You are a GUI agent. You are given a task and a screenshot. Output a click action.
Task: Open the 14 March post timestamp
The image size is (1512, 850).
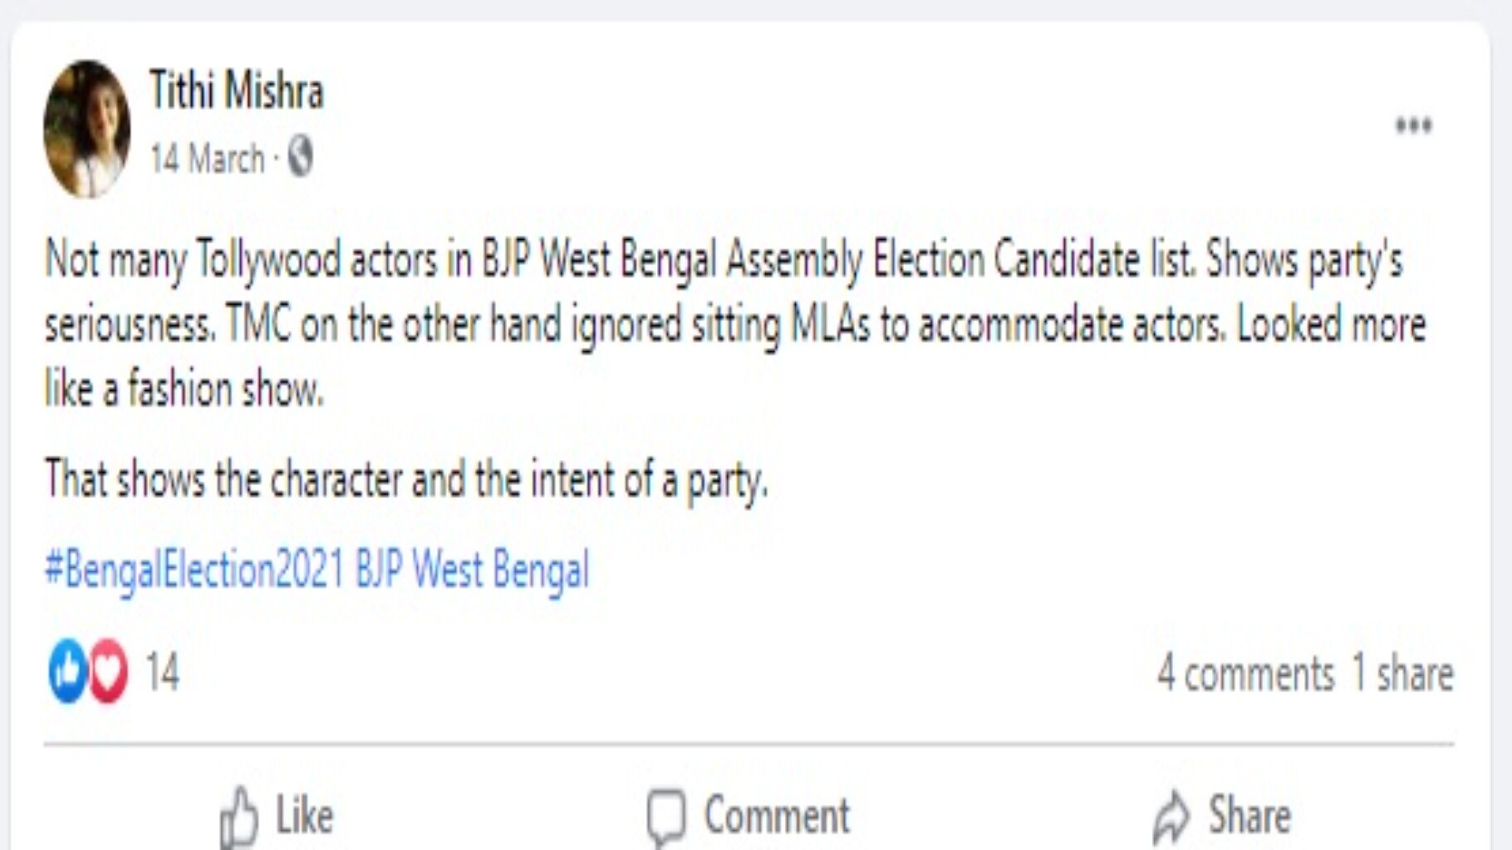point(207,159)
